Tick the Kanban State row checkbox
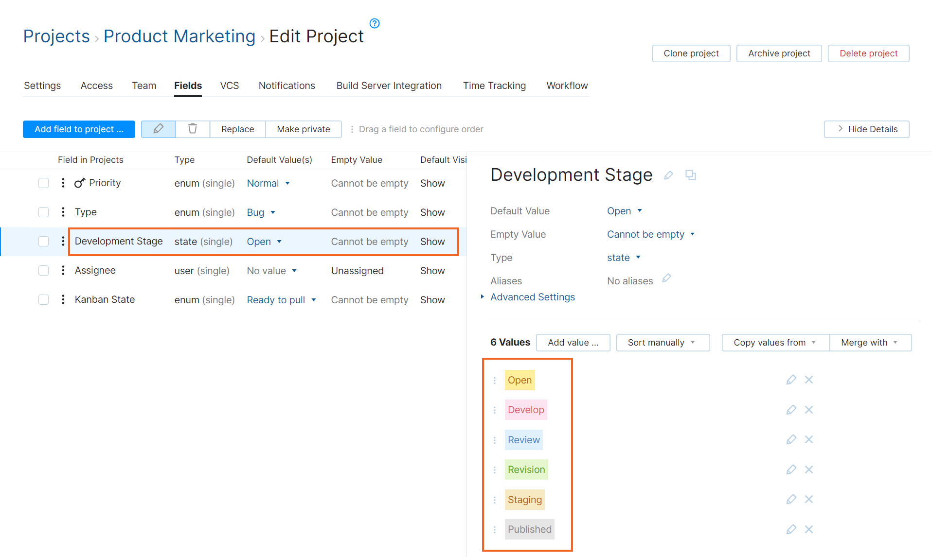The height and width of the screenshot is (557, 932). [43, 299]
